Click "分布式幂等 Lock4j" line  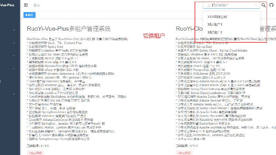pos(52,93)
